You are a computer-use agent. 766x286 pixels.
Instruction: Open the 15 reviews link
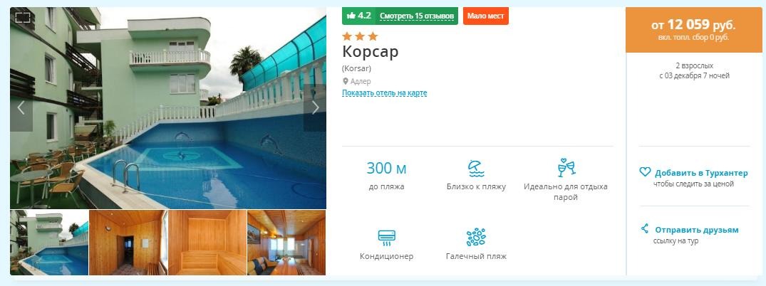point(417,16)
